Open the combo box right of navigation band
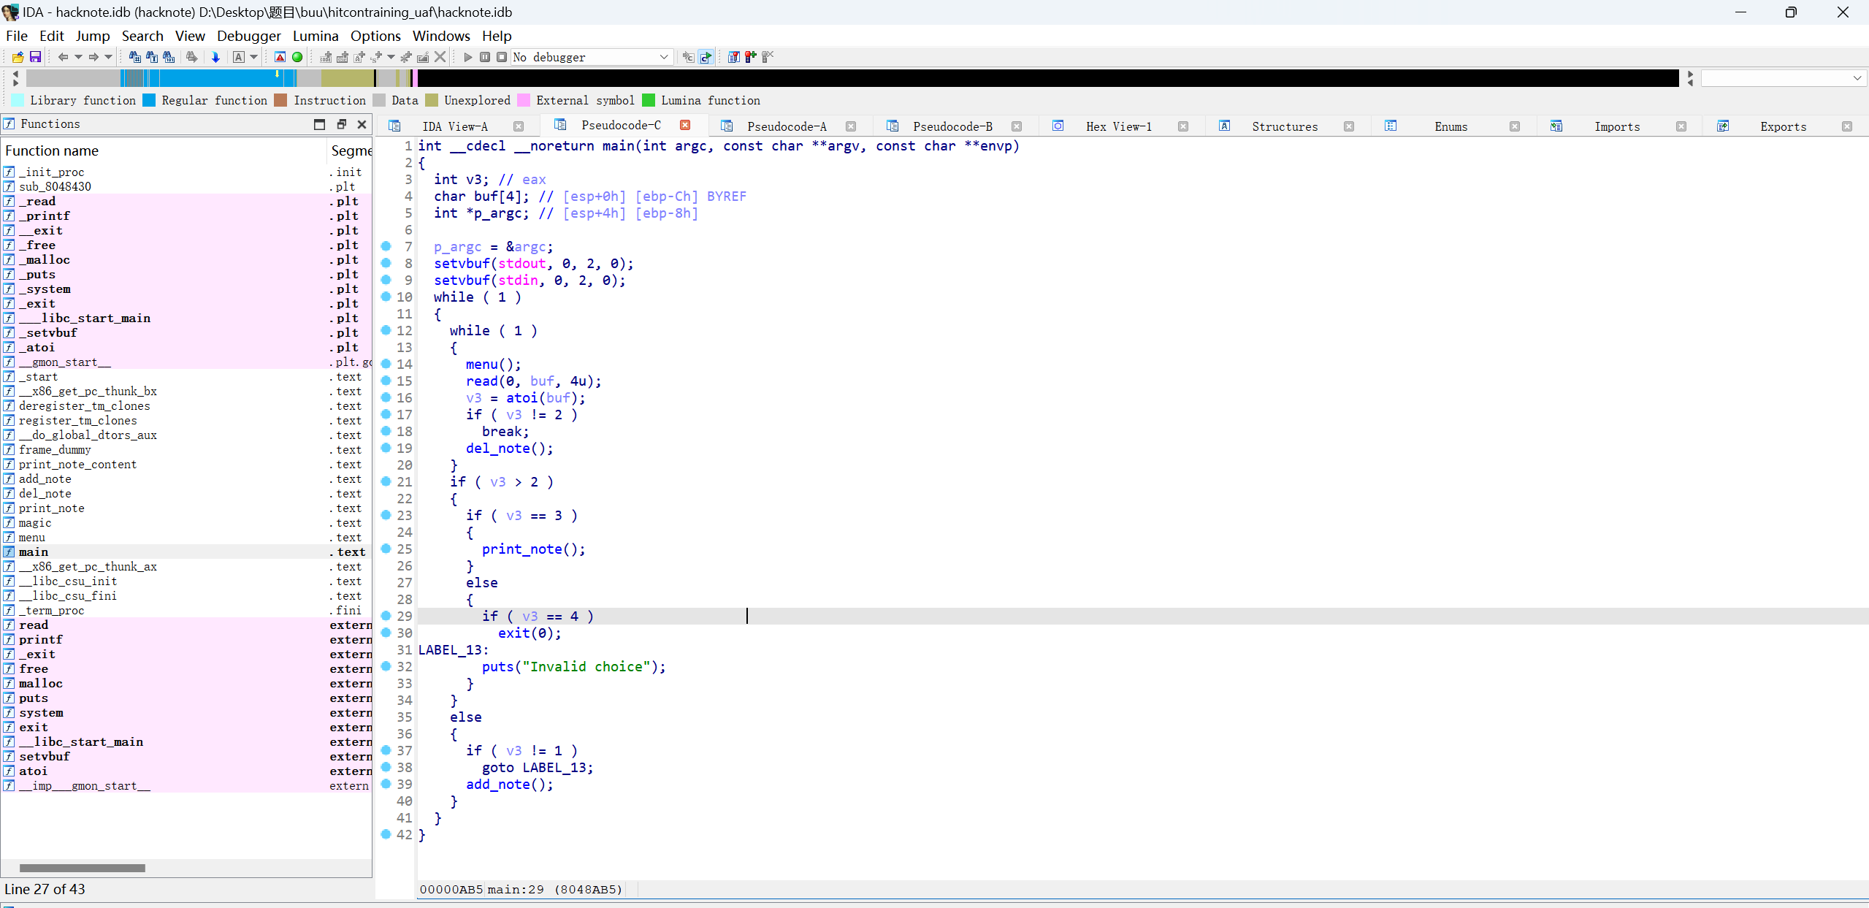The image size is (1869, 908). [1783, 78]
